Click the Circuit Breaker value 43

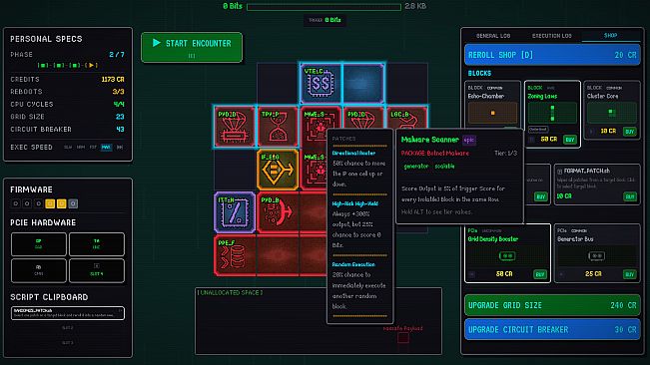coord(120,130)
